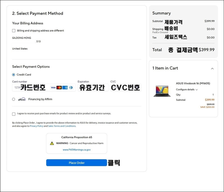The height and width of the screenshot is (192, 224).
Task: Select the Credit Card payment option
Action: coord(14,75)
